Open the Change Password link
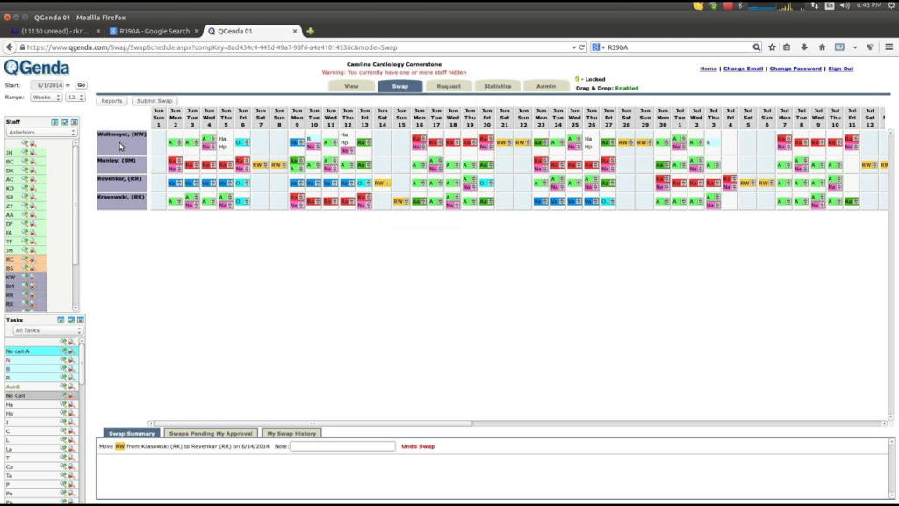 click(795, 69)
